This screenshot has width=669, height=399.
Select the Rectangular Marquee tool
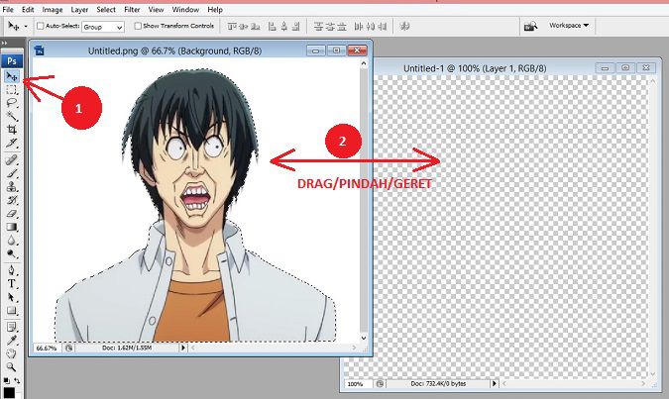click(12, 89)
